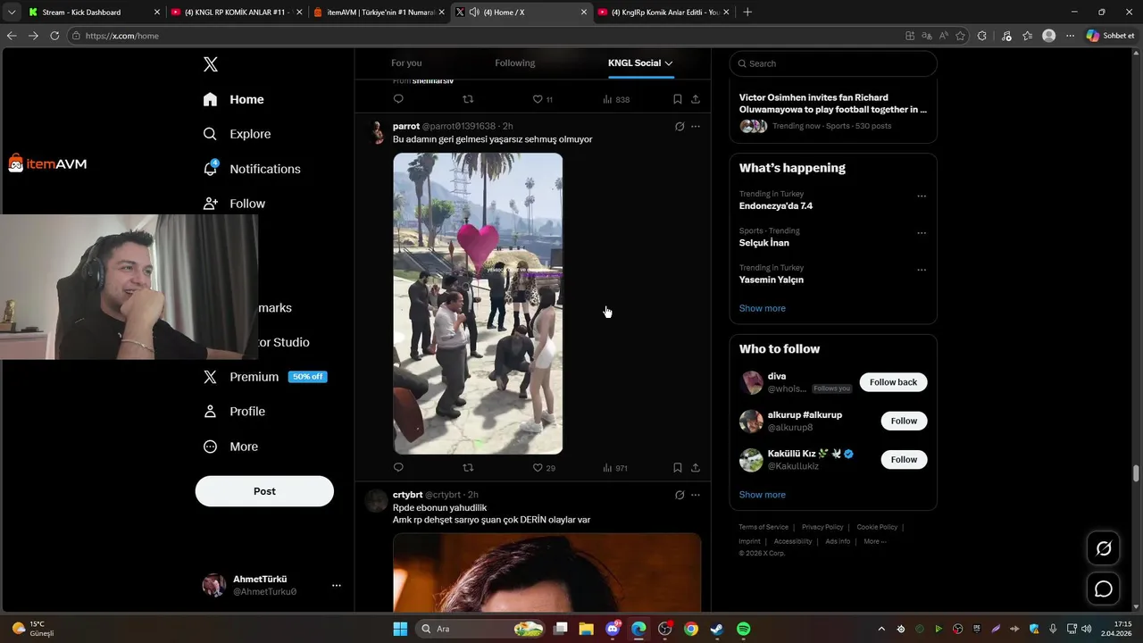
Task: Add this page to browser favorites
Action: tap(961, 36)
